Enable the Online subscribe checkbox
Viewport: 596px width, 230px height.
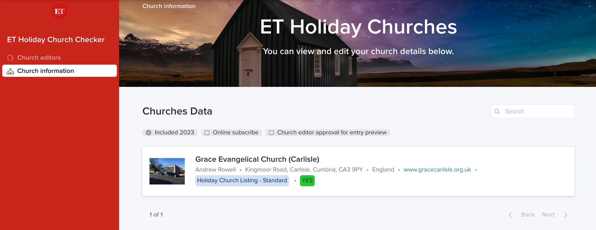tap(207, 133)
